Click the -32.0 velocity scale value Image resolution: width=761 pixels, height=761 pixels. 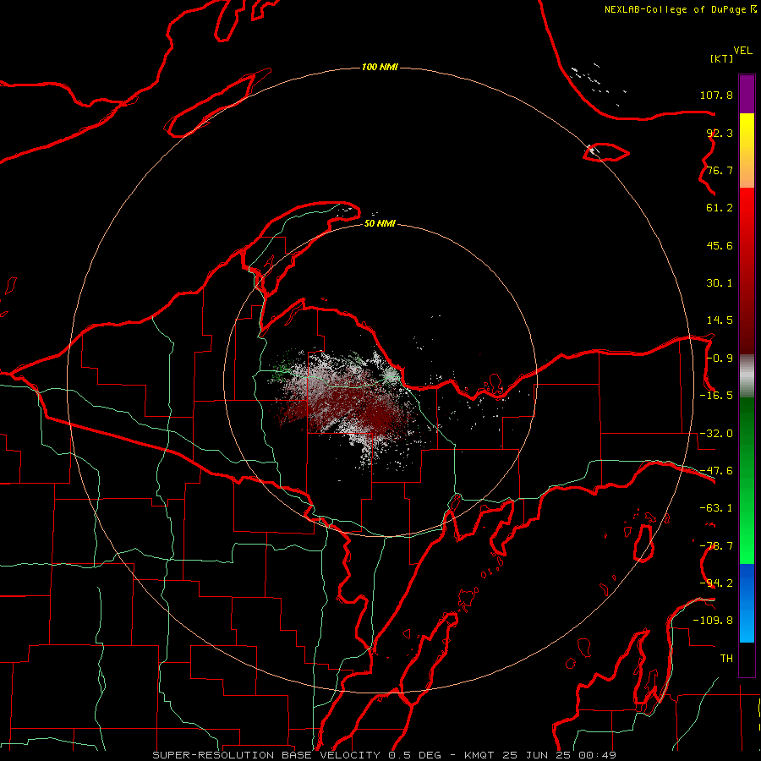click(x=716, y=434)
